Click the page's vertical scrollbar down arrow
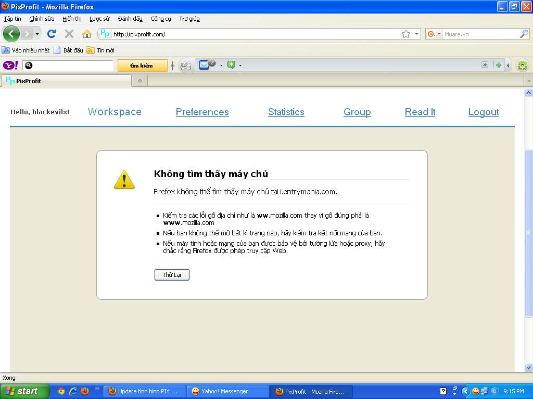Image resolution: width=533 pixels, height=399 pixels. (528, 367)
